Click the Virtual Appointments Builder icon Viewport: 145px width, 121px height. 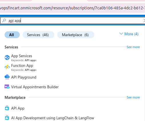[x=7, y=87]
